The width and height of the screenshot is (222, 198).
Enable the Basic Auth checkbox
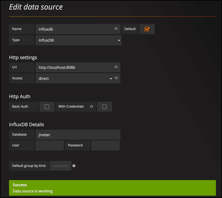tap(47, 106)
